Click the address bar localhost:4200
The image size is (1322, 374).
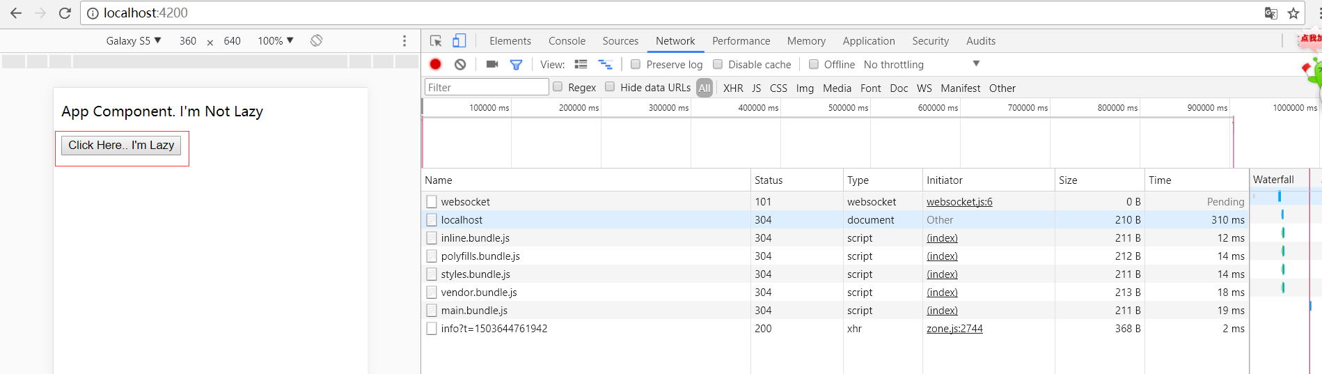145,13
